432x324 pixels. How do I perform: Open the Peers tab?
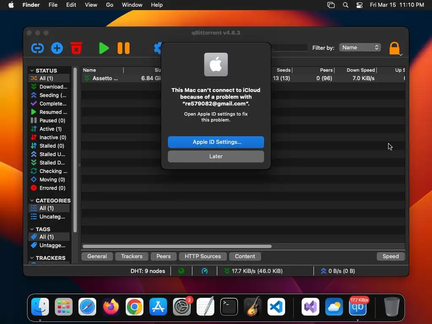[x=163, y=256]
